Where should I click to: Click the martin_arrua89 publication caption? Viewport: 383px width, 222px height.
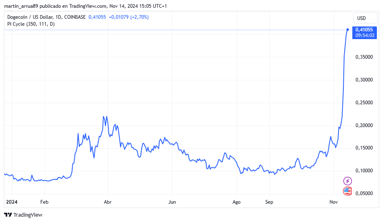85,6
